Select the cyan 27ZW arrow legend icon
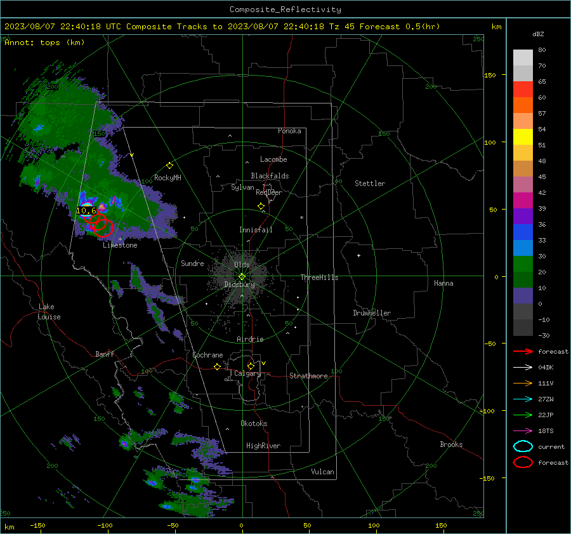Image resolution: width=571 pixels, height=534 pixels. (x=523, y=399)
